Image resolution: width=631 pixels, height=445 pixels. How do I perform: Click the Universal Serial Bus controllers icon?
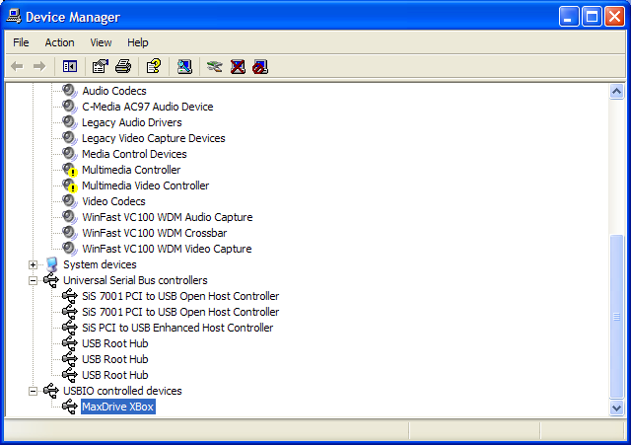(x=51, y=280)
